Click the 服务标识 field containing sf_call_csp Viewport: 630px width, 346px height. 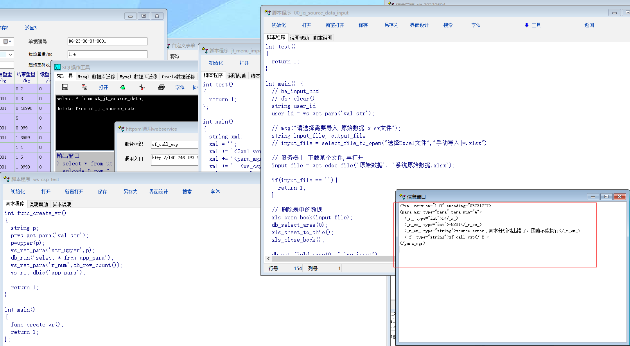coord(174,144)
